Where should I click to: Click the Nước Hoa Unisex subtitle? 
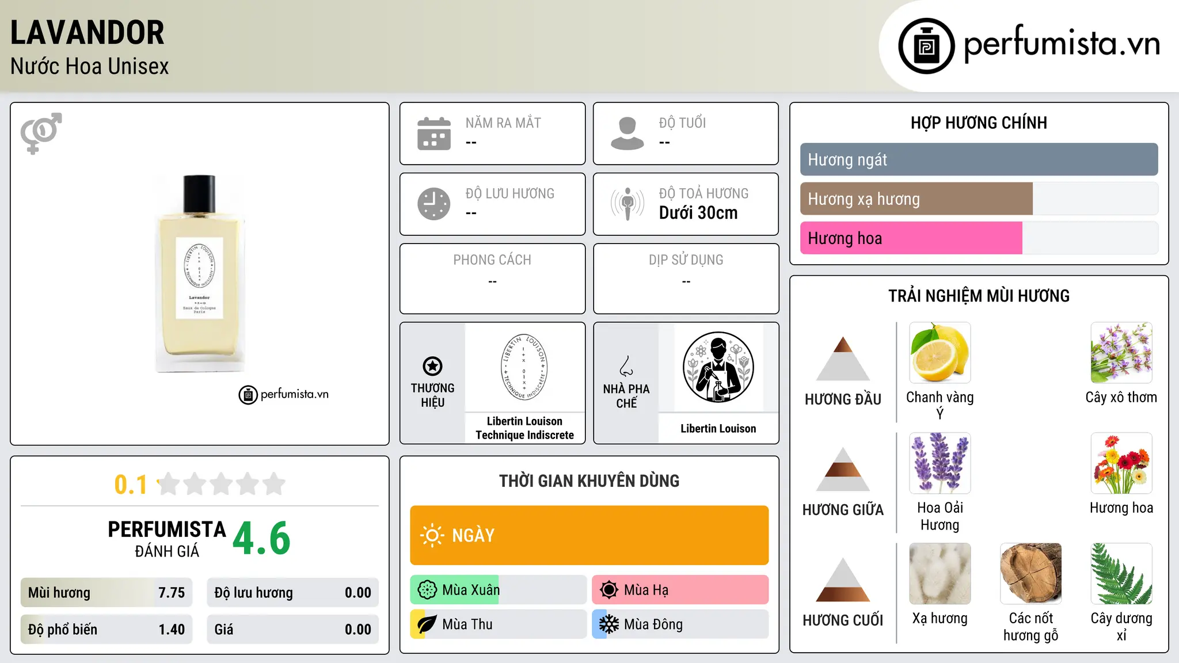point(90,67)
